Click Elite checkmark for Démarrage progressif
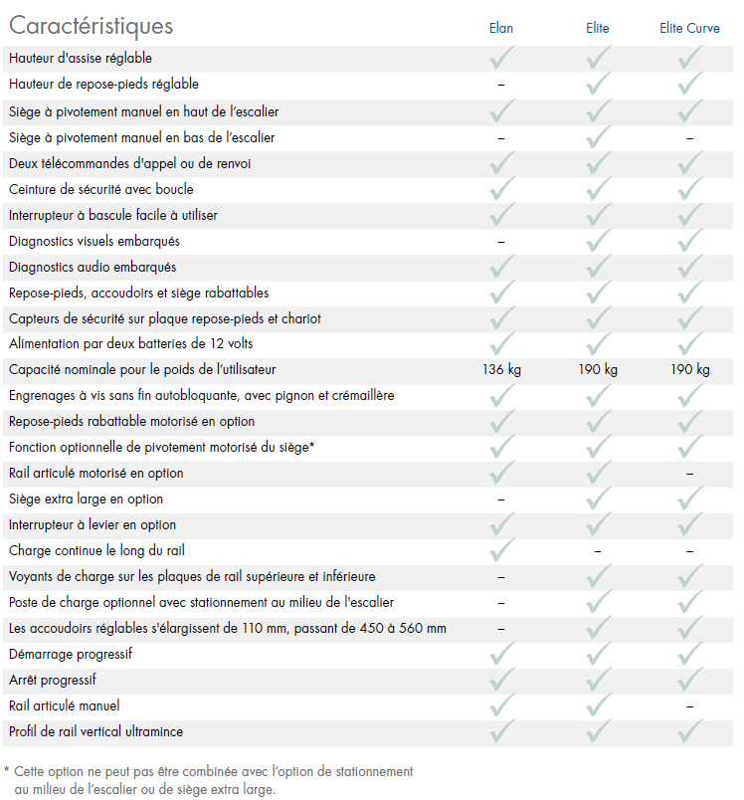 598,654
